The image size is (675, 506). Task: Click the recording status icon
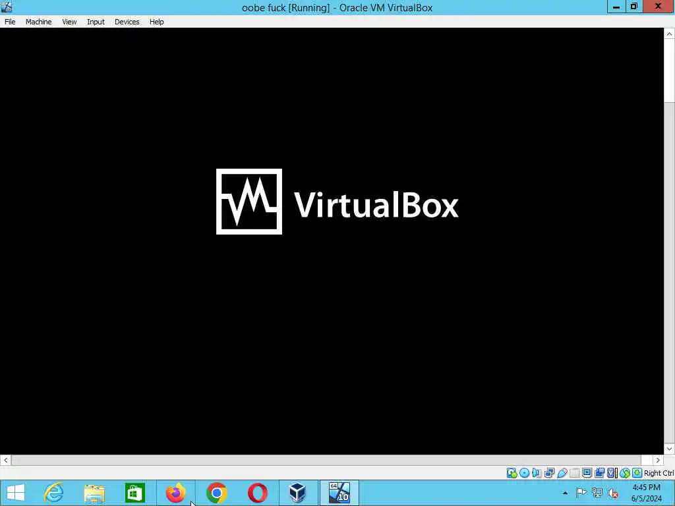(x=599, y=473)
